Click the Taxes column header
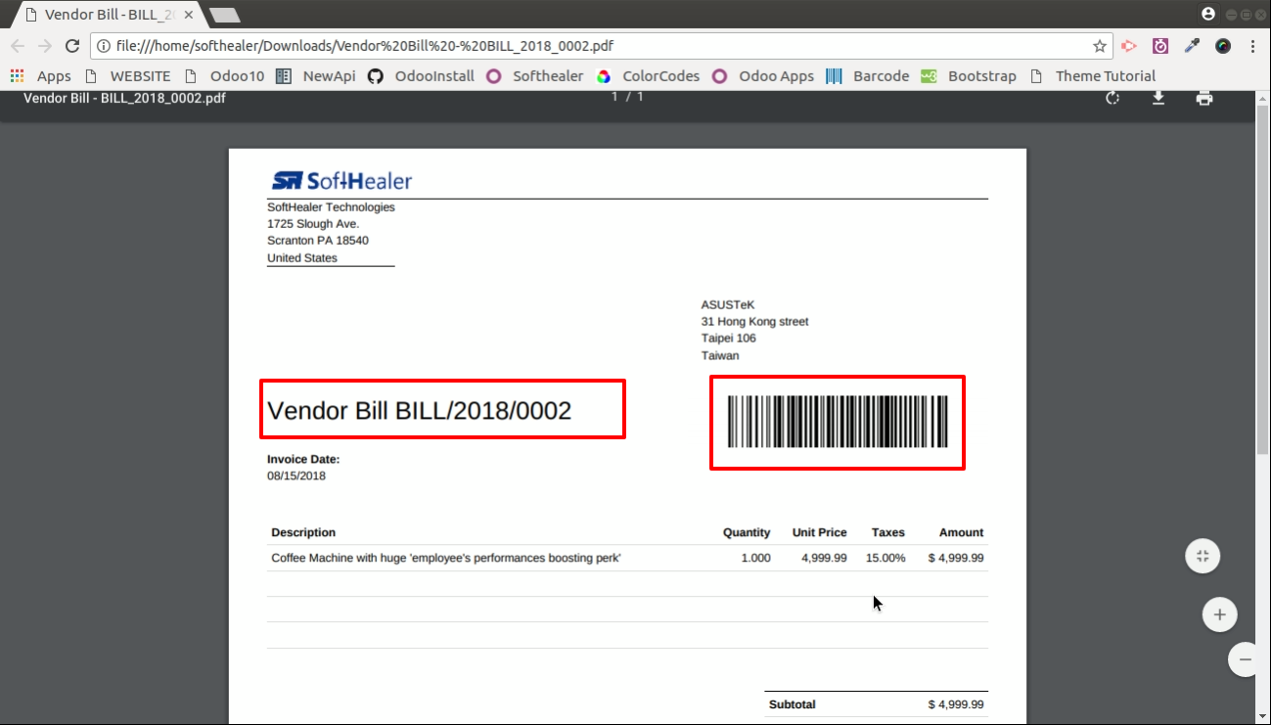1271x725 pixels. click(x=888, y=532)
